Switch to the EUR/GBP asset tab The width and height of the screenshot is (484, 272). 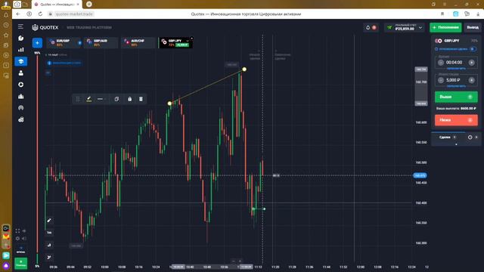pos(64,42)
